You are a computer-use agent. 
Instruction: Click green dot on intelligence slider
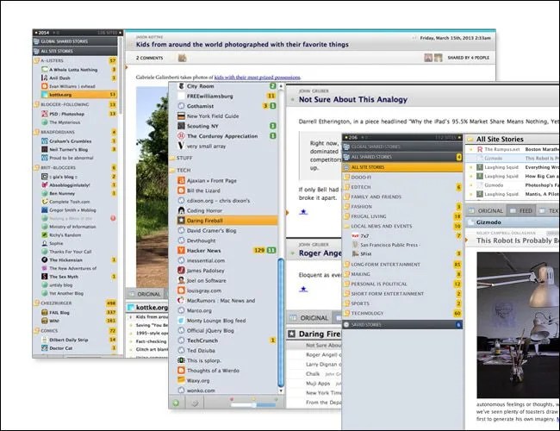(276, 399)
